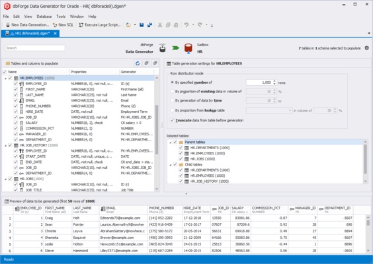This screenshot has height=264, width=373.
Task: Close the HR(dbforacle9).dgen tab
Action: click(x=55, y=33)
